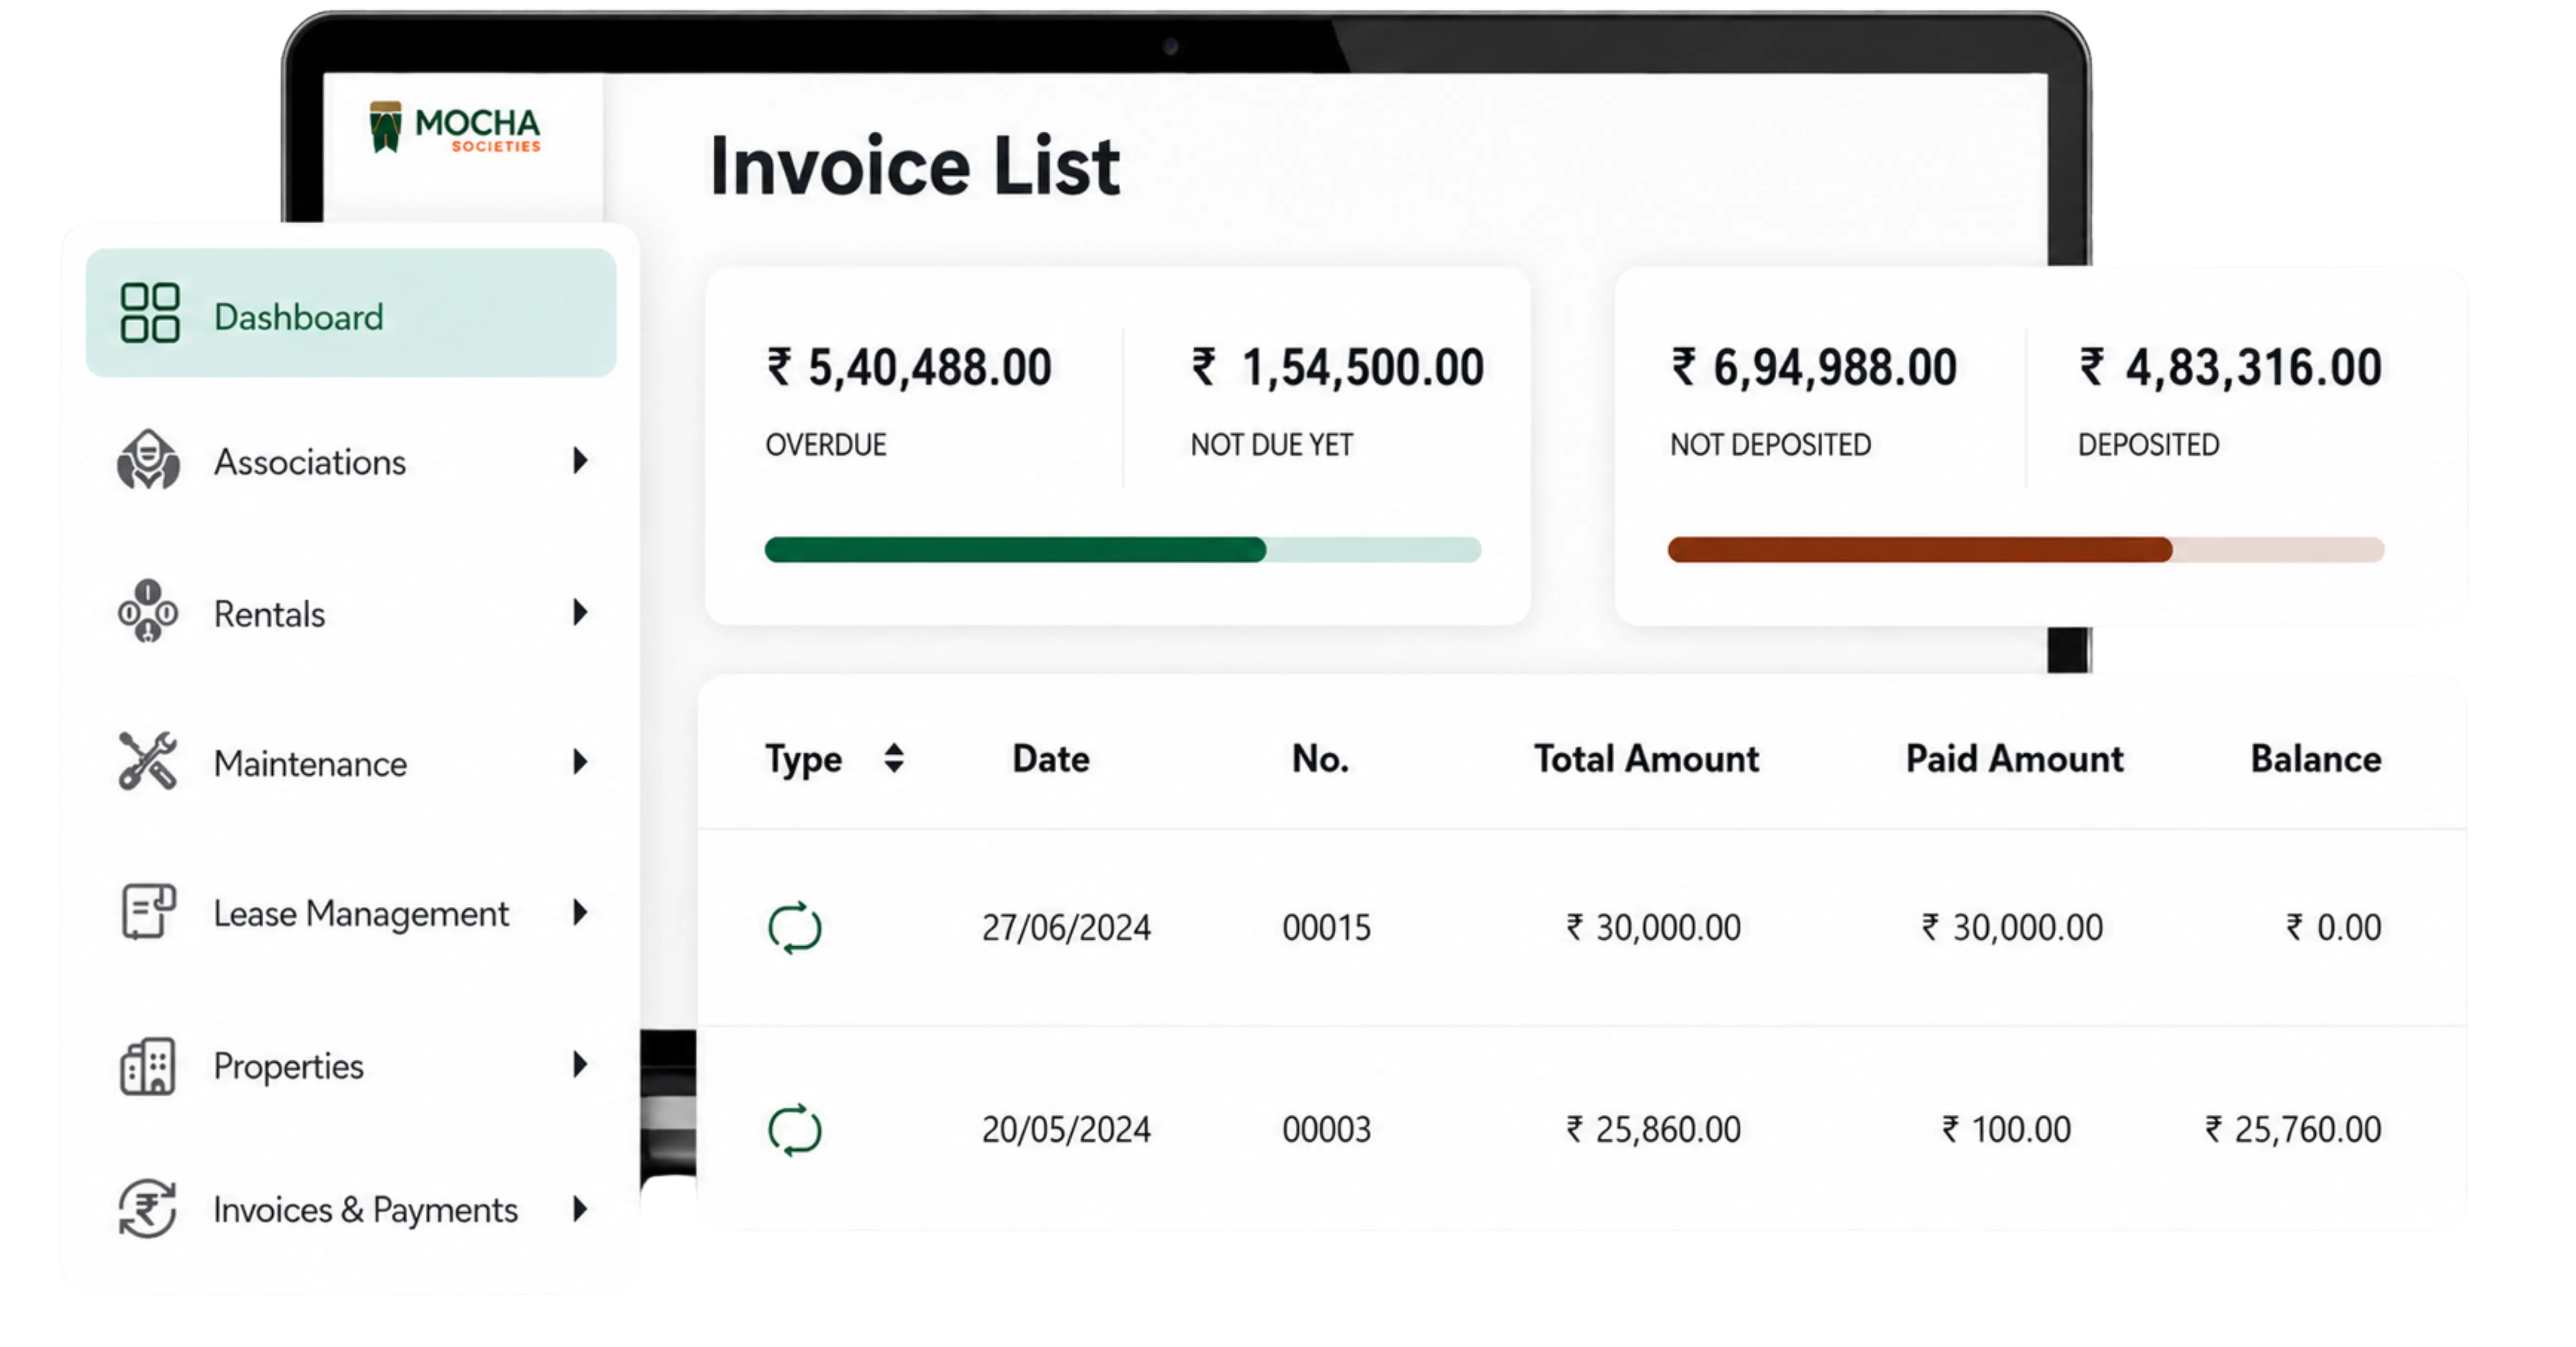The image size is (2576, 1347).
Task: Click the Dashboard grid icon
Action: pyautogui.click(x=149, y=313)
